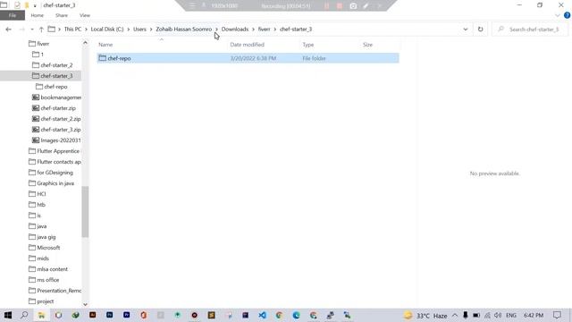This screenshot has height=322, width=572.
Task: Click the weather 33°C Haze widget
Action: pos(425,315)
